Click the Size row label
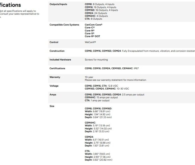Image resolution: width=195 pixels, height=165 pixels. point(52,106)
